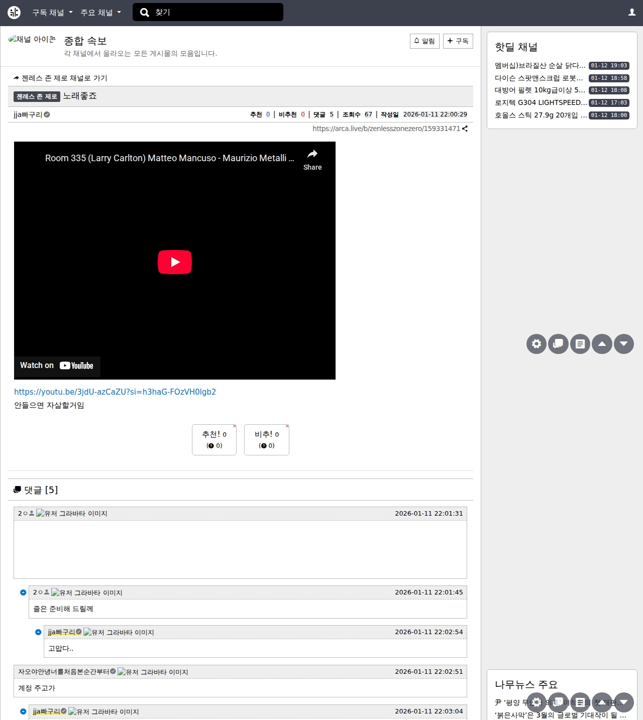Collapse the reply thread from 좋은 준비해 드릴께
The width and height of the screenshot is (643, 720).
coord(23,592)
